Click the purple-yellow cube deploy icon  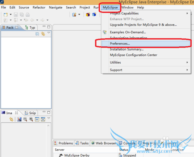click(88, 14)
